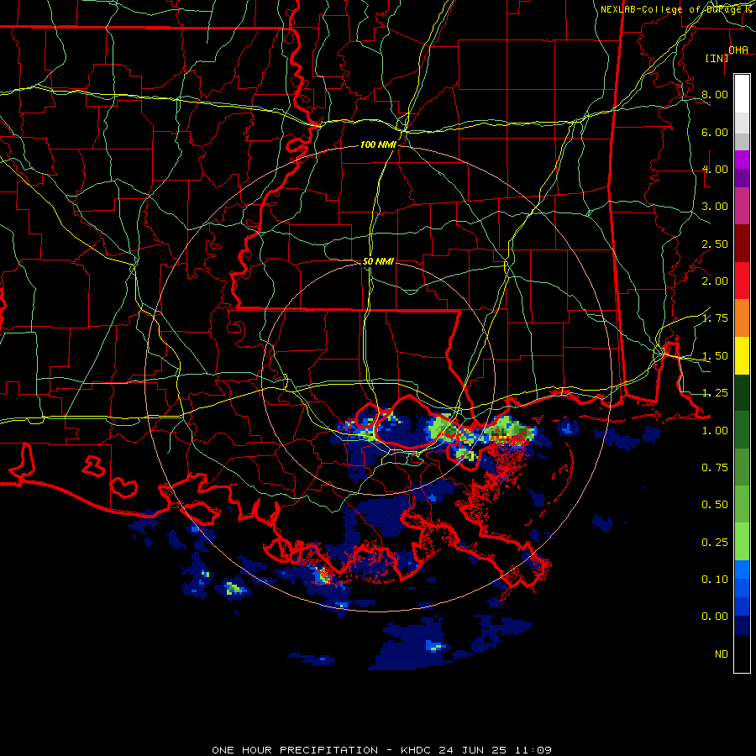This screenshot has height=756, width=756.
Task: Click the ONE HOUR PRECIPITATION title text
Action: pyautogui.click(x=295, y=750)
